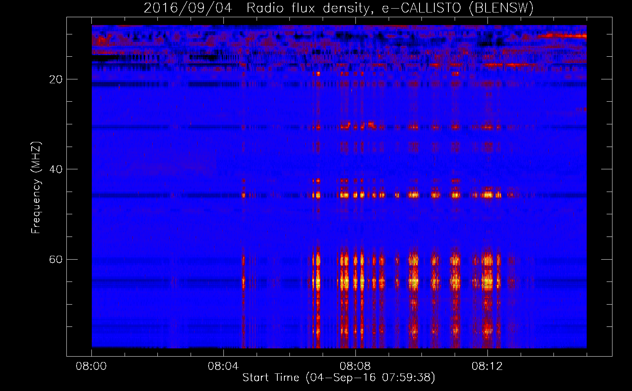632x391 pixels.
Task: Click the 60 MHz frequency tick label
Action: click(56, 260)
